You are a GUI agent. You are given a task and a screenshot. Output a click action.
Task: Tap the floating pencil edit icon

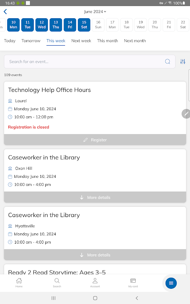pos(186,114)
